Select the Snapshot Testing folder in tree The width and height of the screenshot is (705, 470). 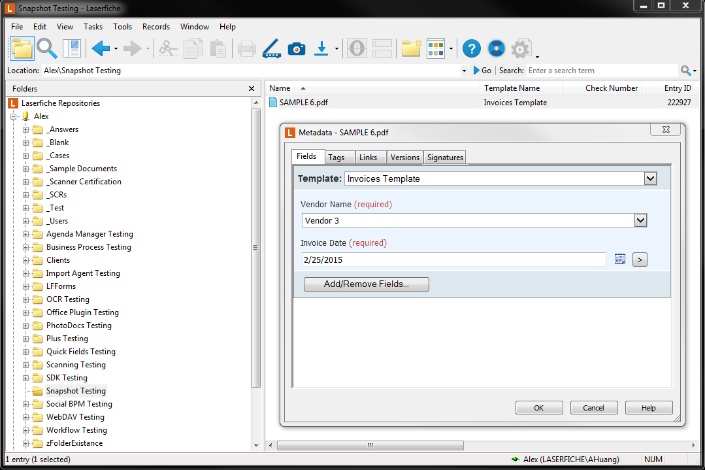76,391
